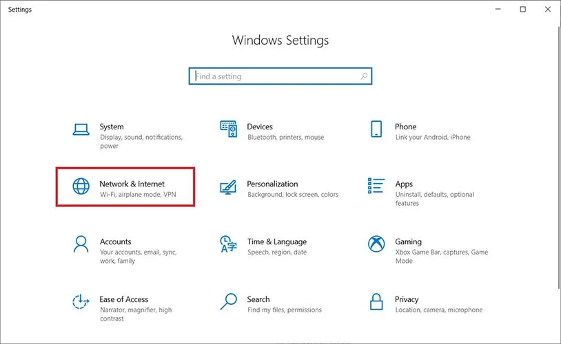Click the Apps list icon
The height and width of the screenshot is (344, 561).
coord(376,186)
